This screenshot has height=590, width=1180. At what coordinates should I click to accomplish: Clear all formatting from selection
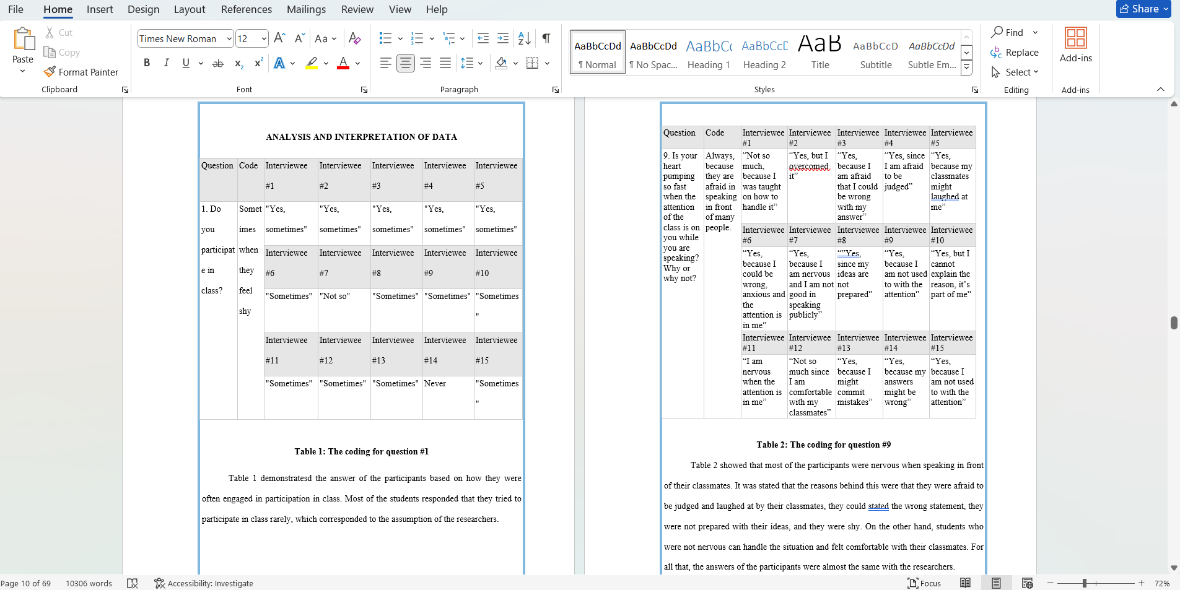tap(354, 38)
